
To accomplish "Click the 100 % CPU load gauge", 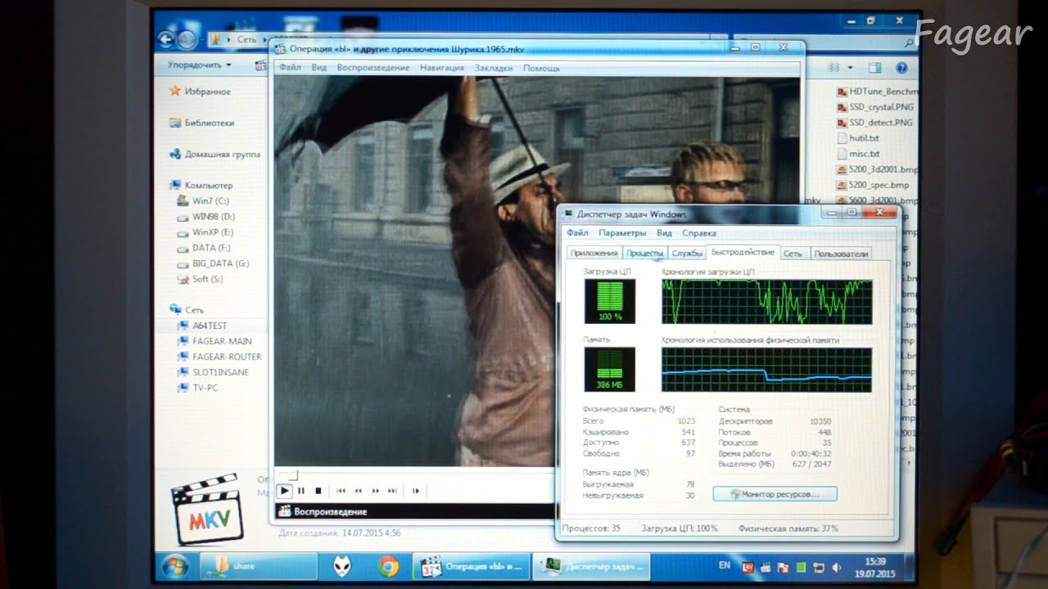I will tap(609, 302).
